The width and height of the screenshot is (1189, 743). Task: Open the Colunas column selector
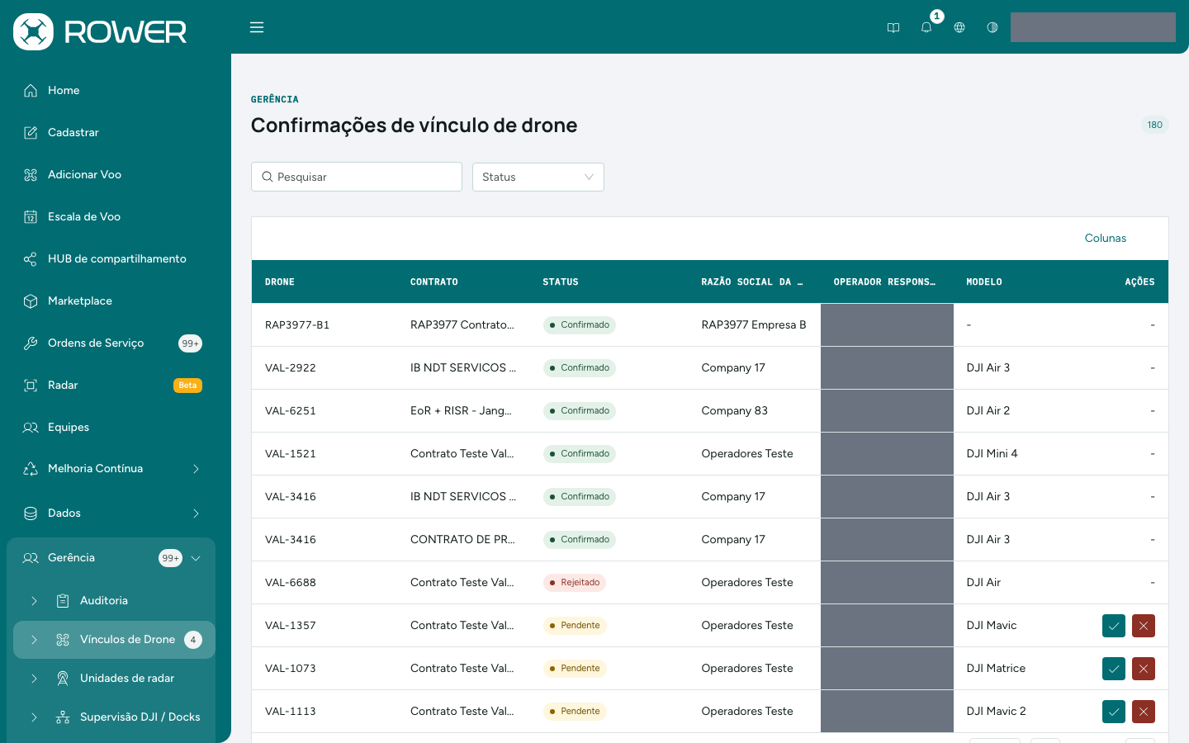tap(1105, 238)
